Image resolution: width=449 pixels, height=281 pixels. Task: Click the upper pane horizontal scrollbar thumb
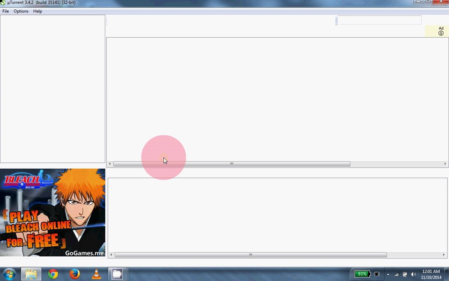[232, 164]
